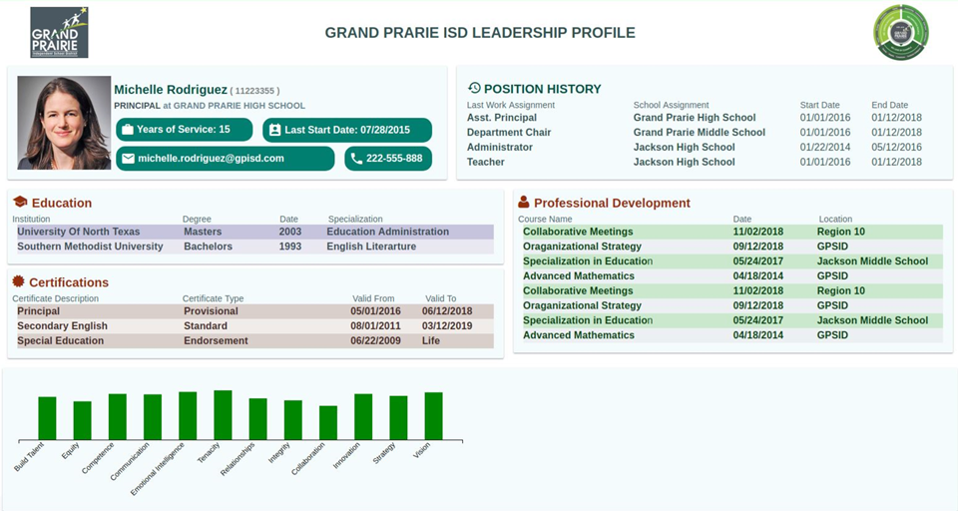This screenshot has width=958, height=511.
Task: Click the Last Start Date 07/28/2015 pill
Action: [347, 130]
